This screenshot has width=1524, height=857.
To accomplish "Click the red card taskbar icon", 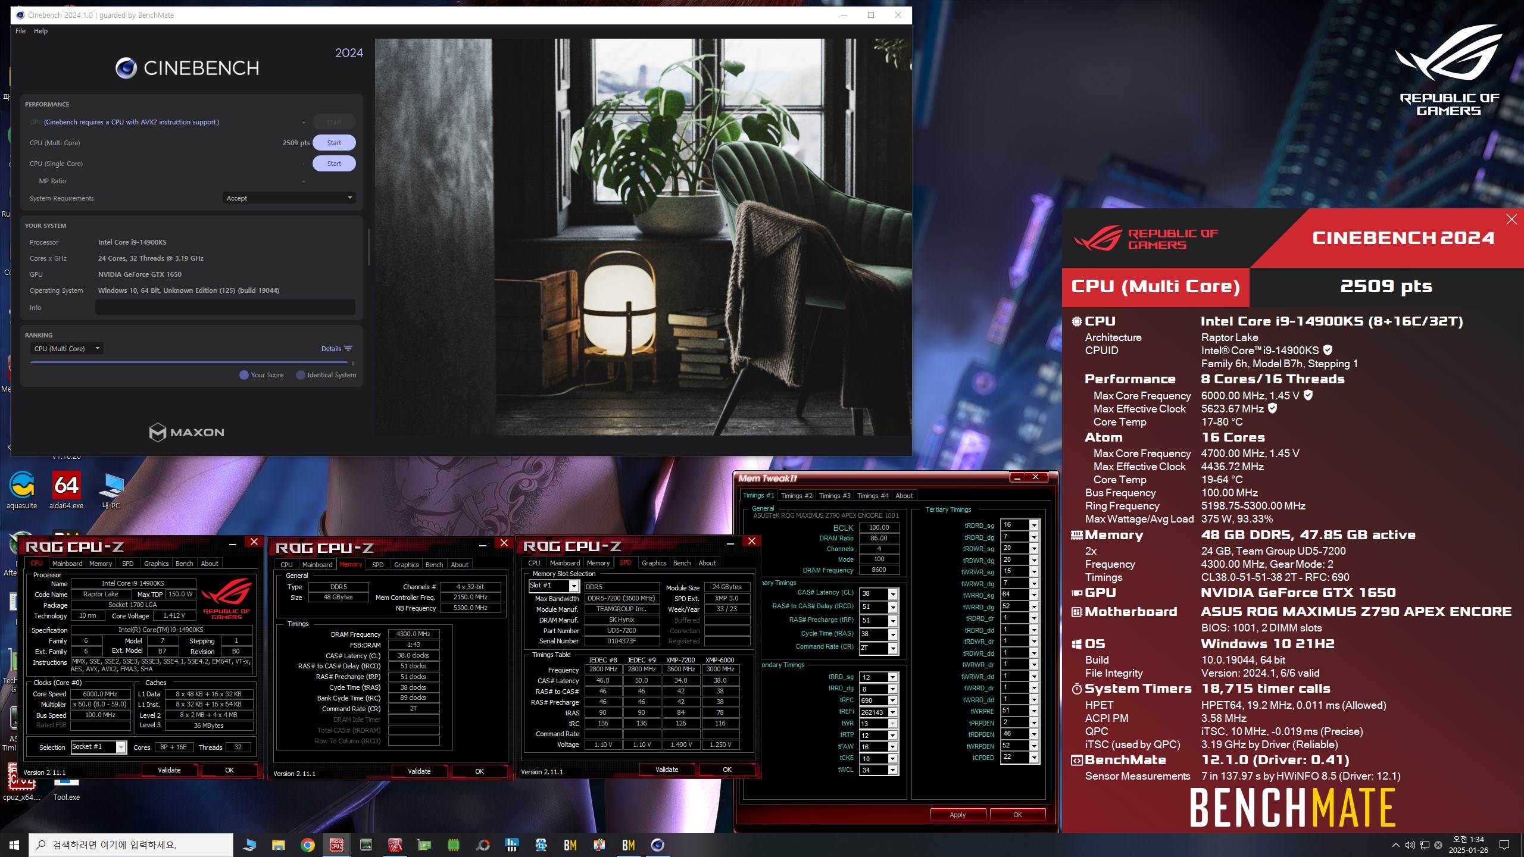I will [395, 845].
